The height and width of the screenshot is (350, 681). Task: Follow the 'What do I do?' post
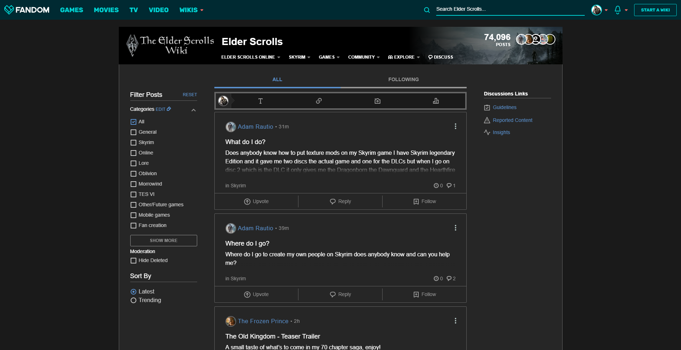click(424, 202)
